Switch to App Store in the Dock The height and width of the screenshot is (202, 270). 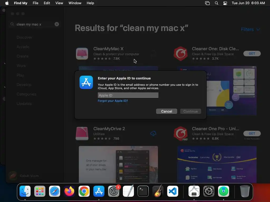pyautogui.click(x=99, y=191)
